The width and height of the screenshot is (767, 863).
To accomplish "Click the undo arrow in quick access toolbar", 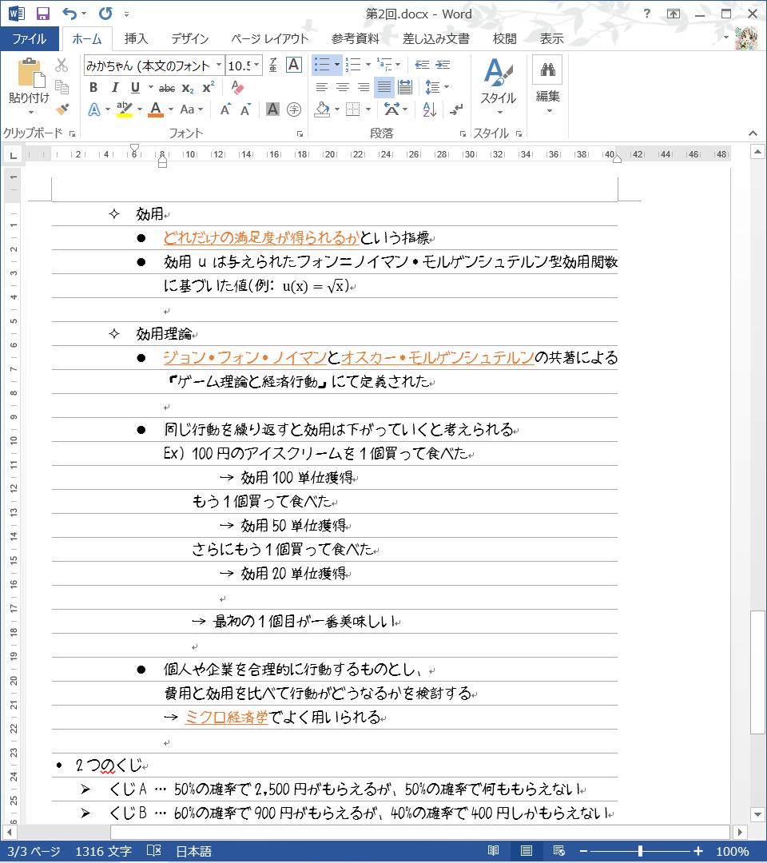I will [x=70, y=14].
